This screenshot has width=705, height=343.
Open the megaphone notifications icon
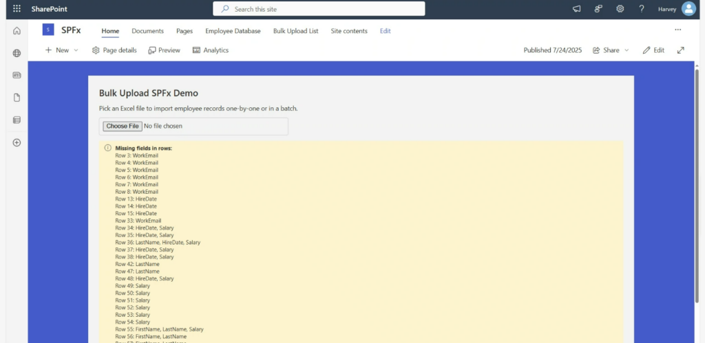[x=576, y=8]
